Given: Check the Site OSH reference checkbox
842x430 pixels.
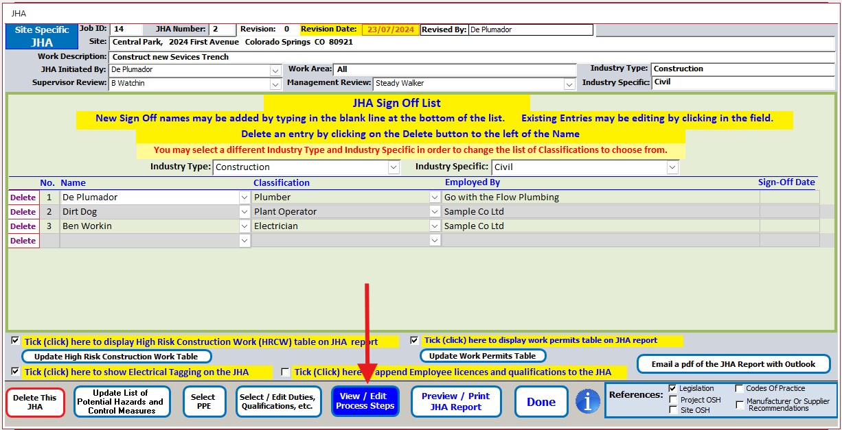Looking at the screenshot, I should 673,408.
